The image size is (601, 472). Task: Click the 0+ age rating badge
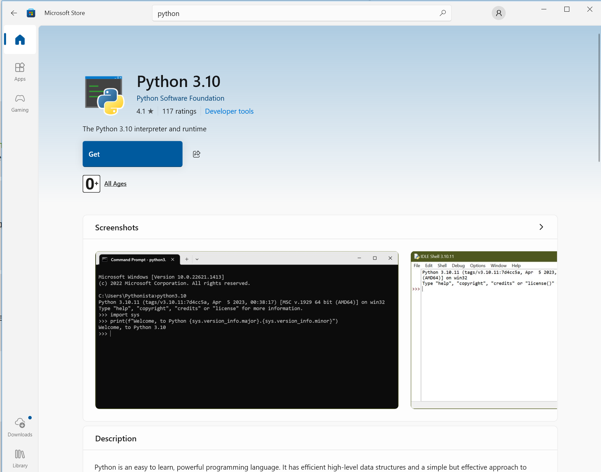(91, 184)
